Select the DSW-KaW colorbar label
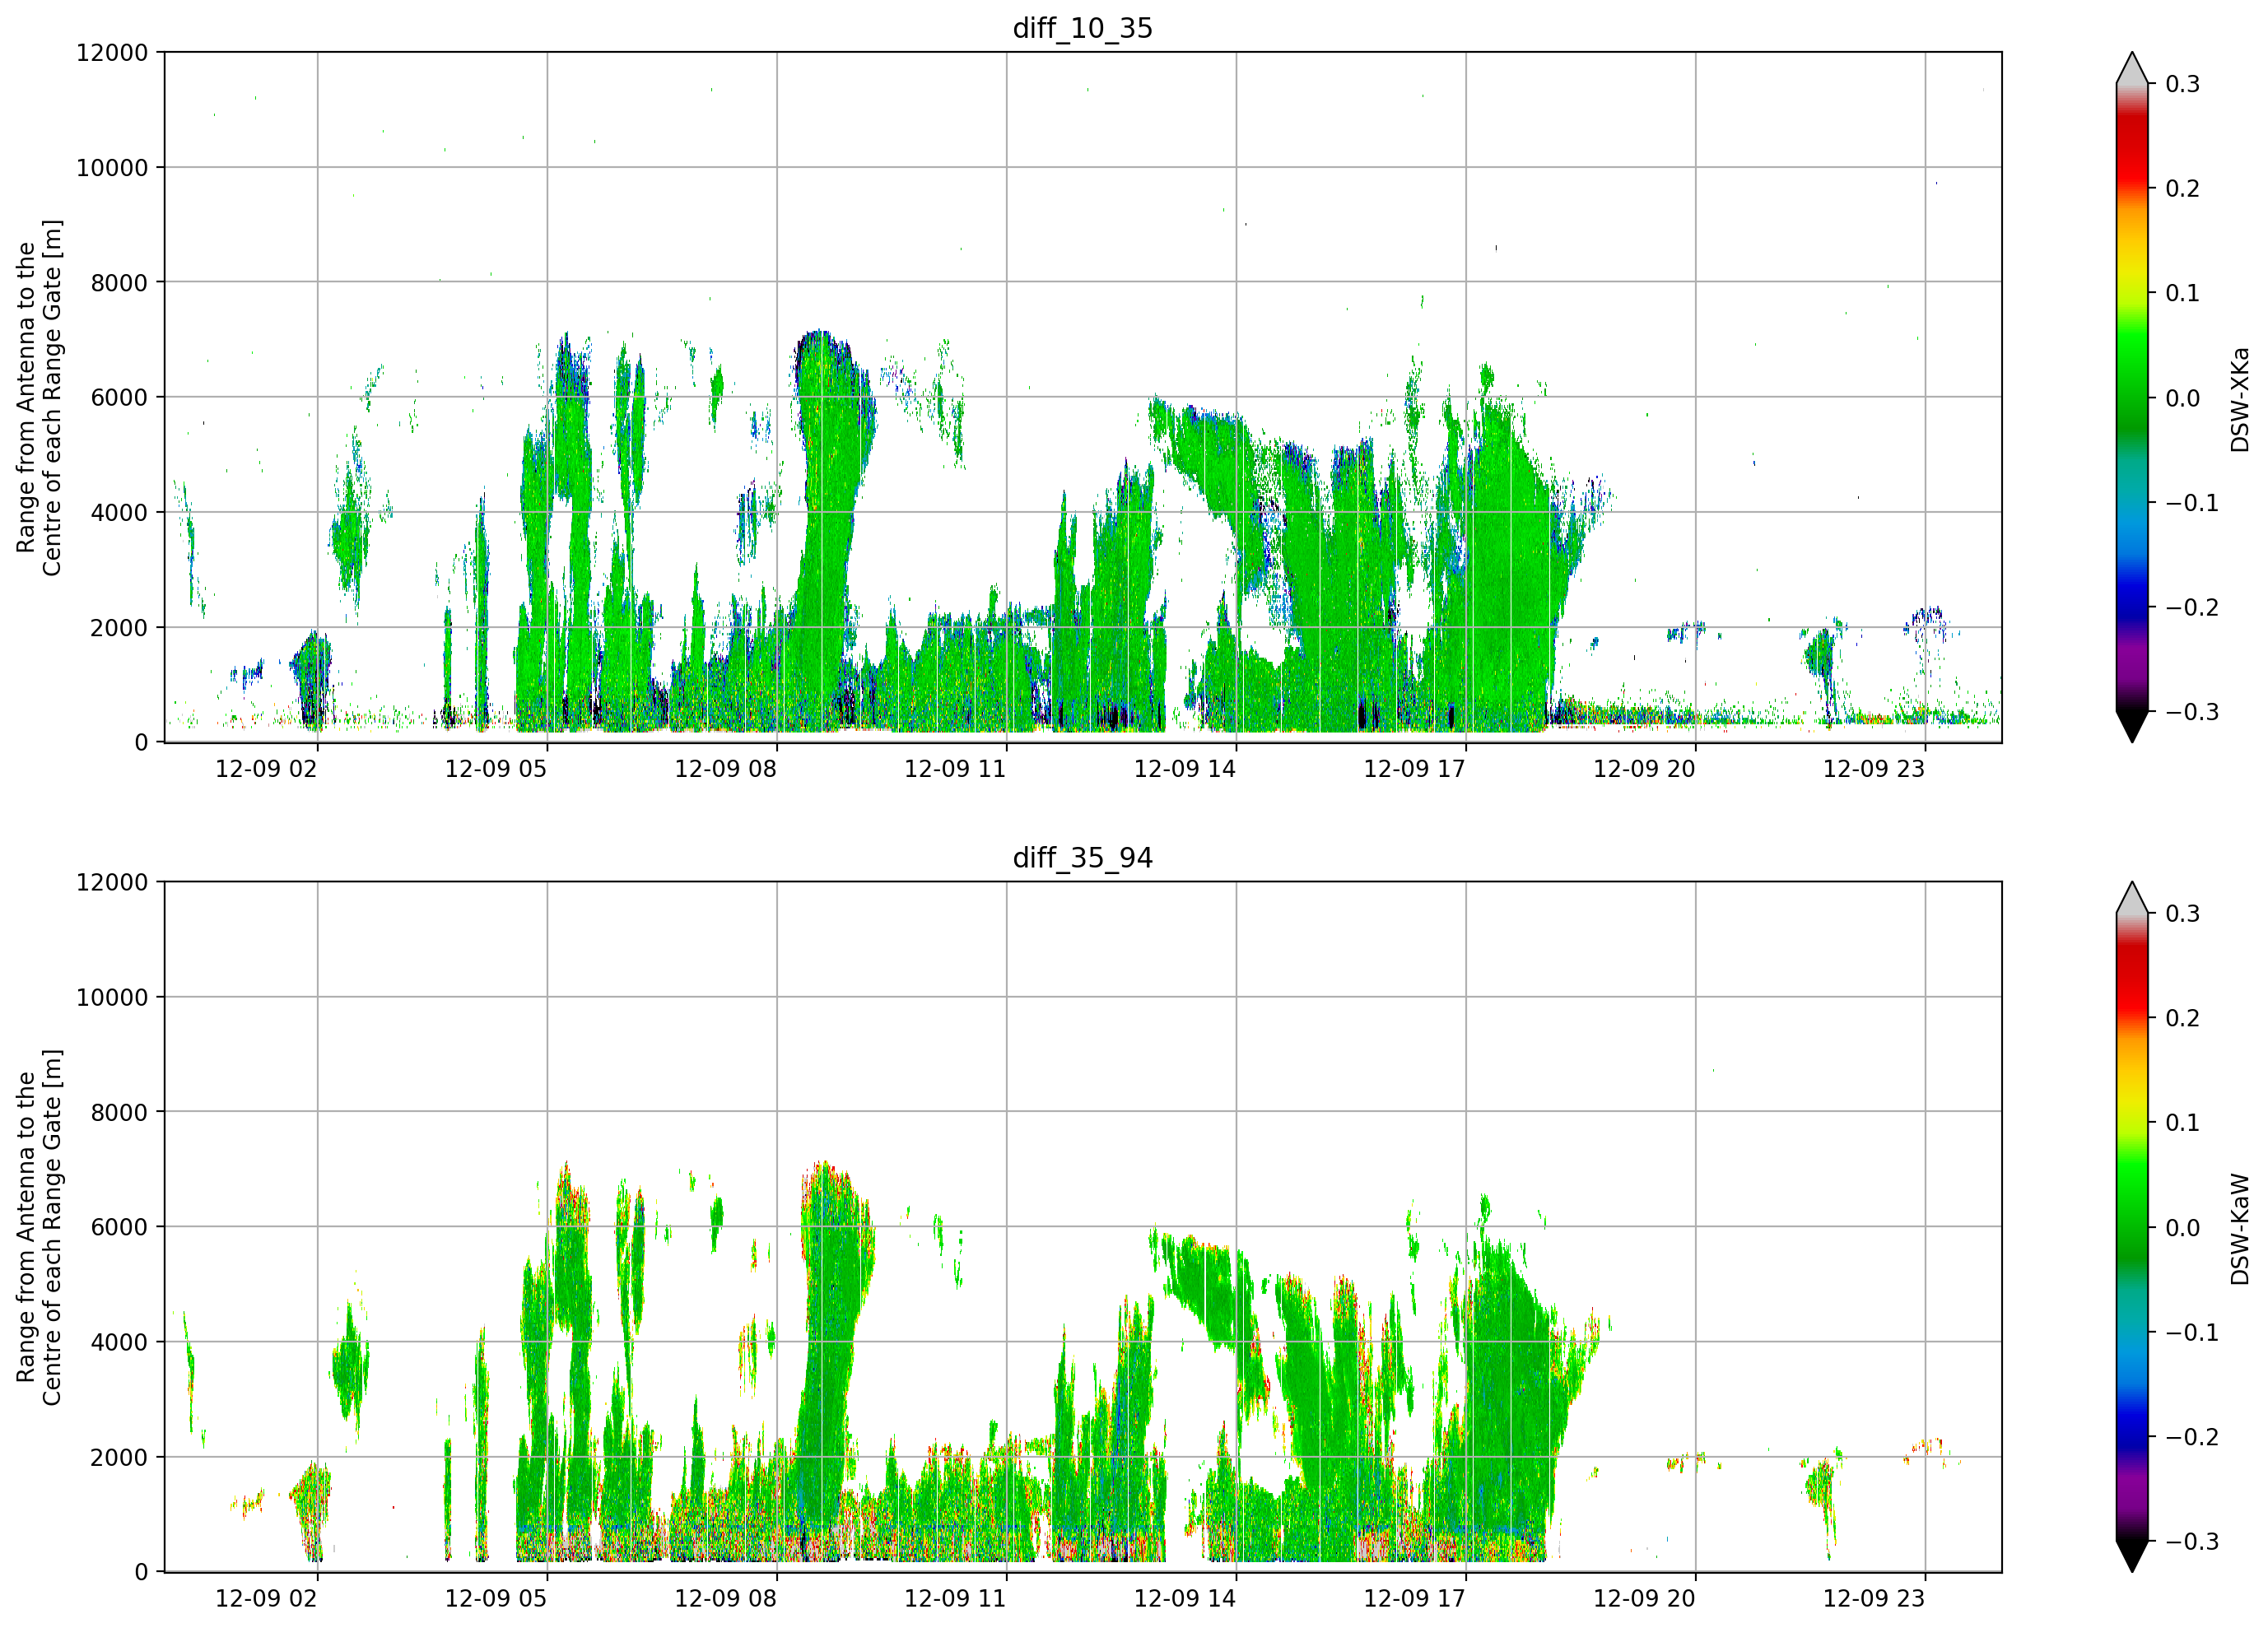2268x1628 pixels. [2240, 1229]
